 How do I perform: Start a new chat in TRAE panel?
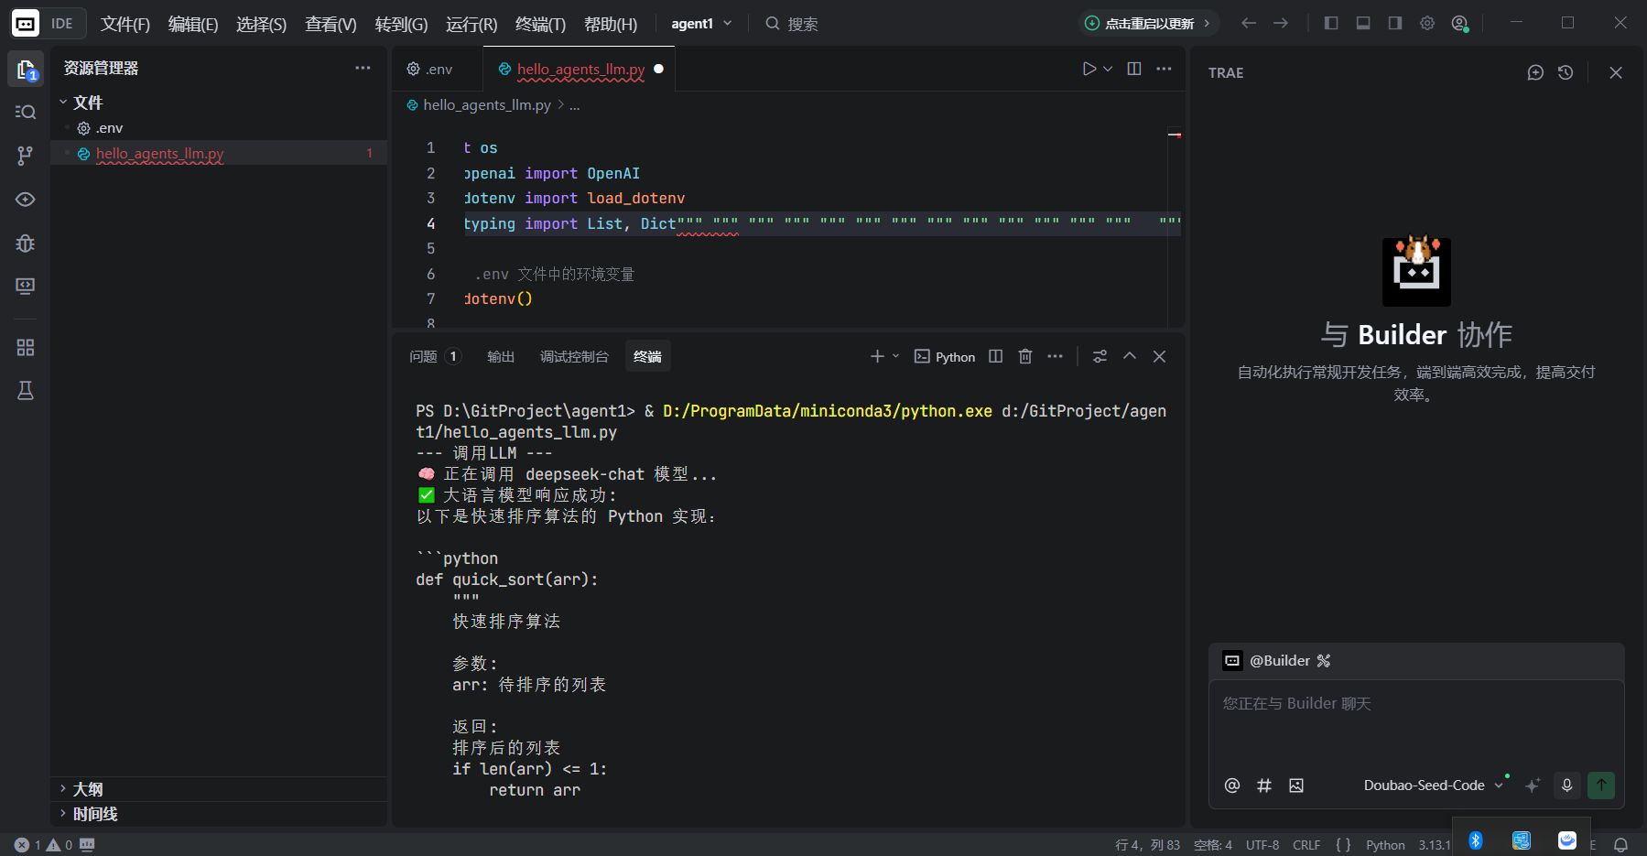click(1535, 72)
